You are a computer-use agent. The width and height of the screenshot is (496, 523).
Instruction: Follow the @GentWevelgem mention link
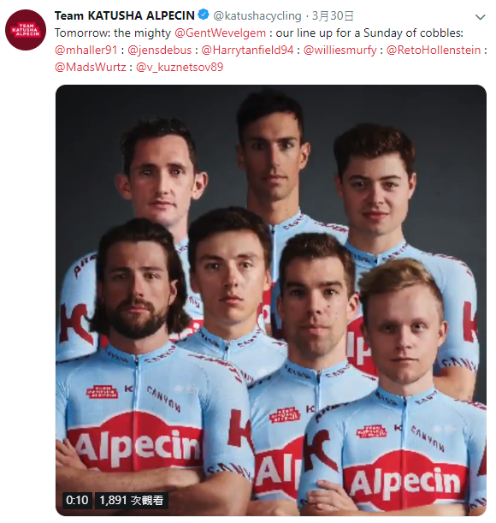(x=220, y=33)
